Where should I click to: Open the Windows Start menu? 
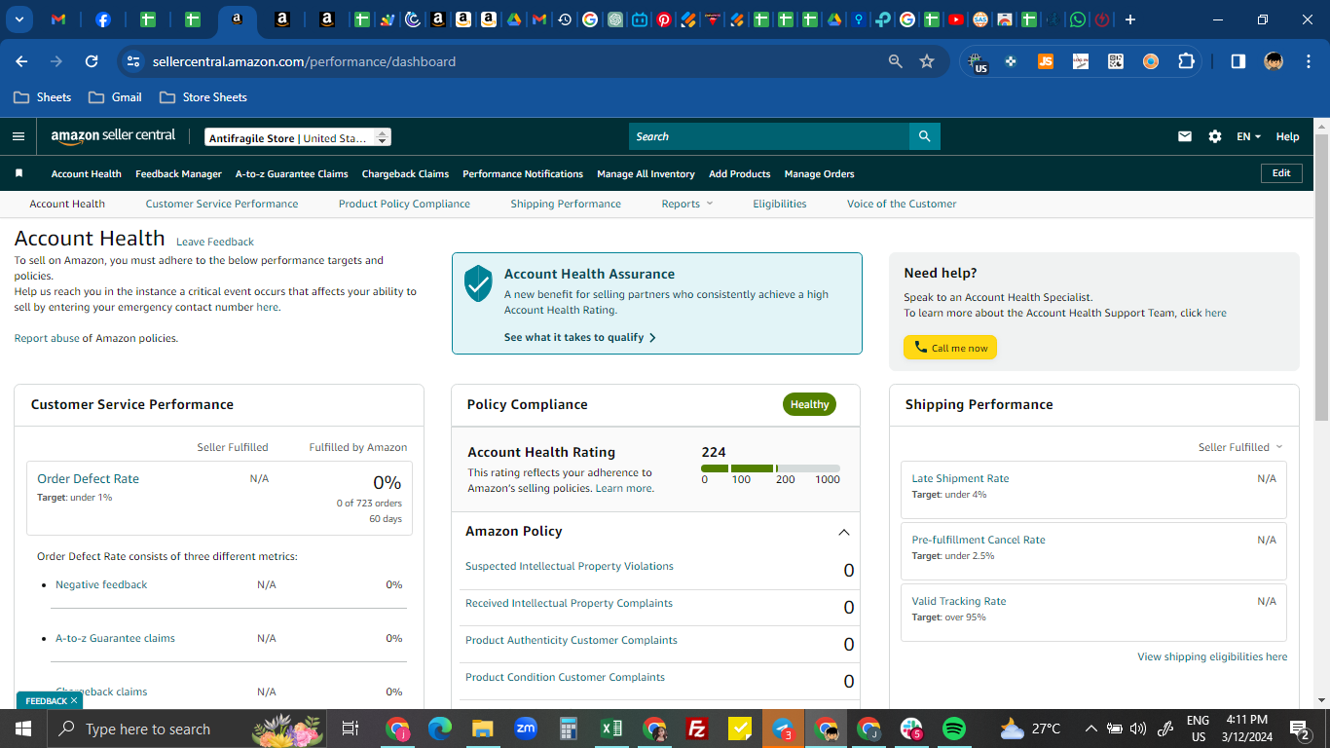[23, 729]
